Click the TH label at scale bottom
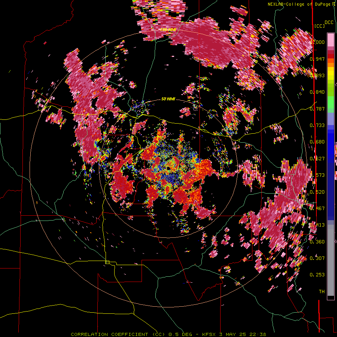The width and height of the screenshot is (337, 337). (322, 292)
